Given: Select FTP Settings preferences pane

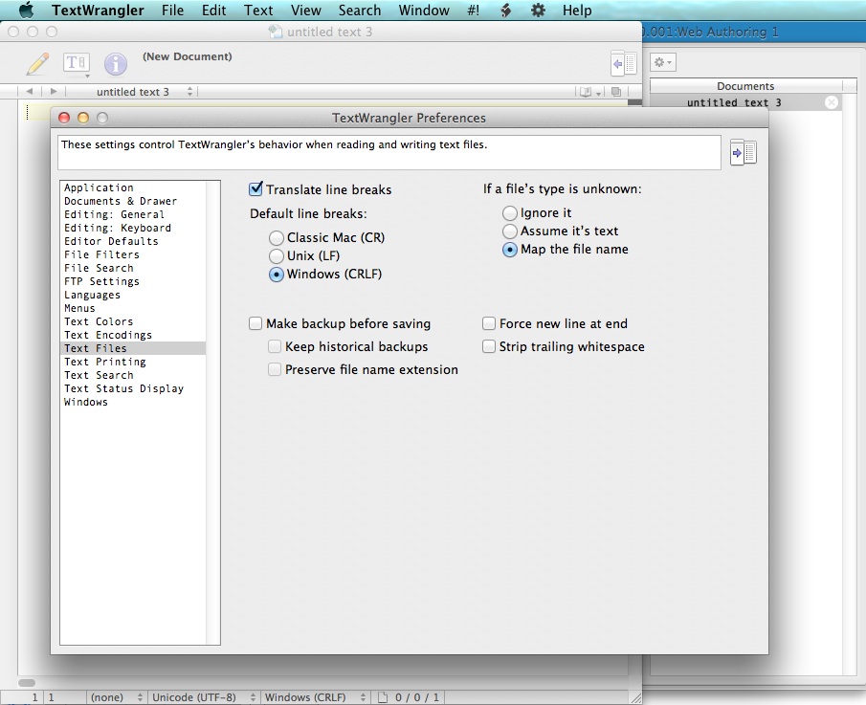Looking at the screenshot, I should (x=133, y=281).
